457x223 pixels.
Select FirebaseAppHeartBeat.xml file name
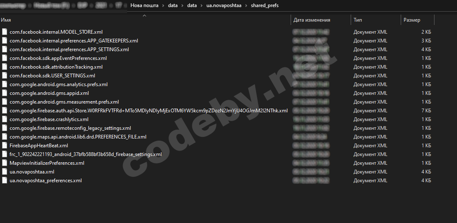[x=39, y=145]
